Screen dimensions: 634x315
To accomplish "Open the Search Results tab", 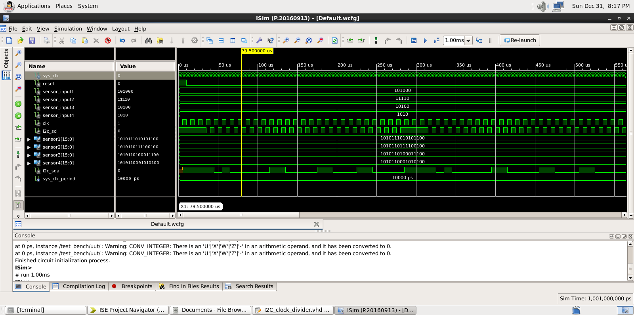I will coord(250,286).
